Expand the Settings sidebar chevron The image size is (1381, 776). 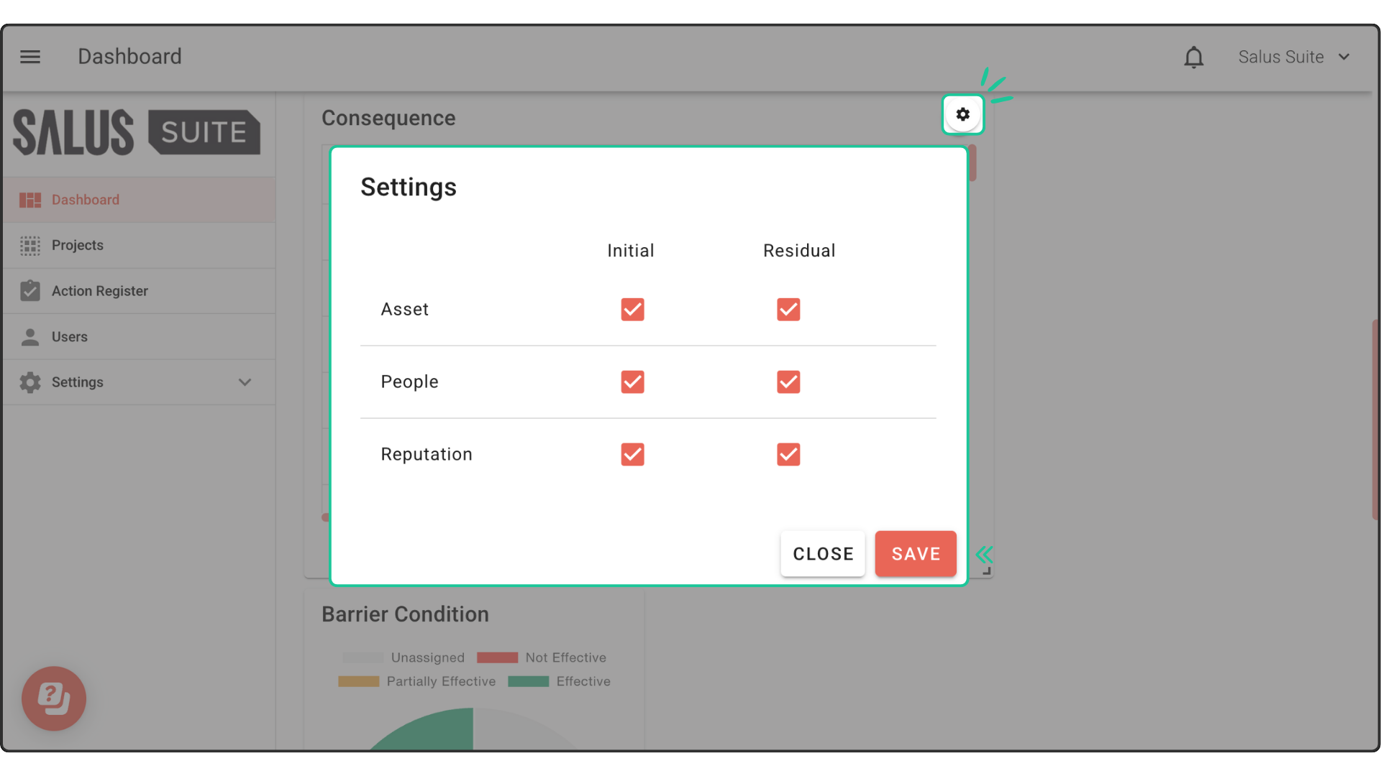[245, 382]
